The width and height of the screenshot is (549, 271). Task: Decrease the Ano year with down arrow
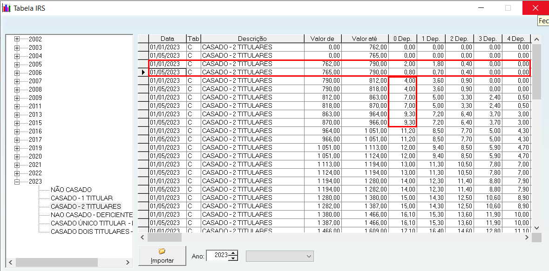tap(233, 258)
